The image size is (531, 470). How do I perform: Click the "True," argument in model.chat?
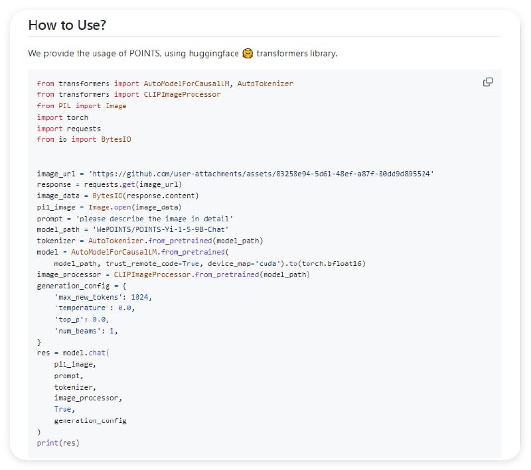64,410
